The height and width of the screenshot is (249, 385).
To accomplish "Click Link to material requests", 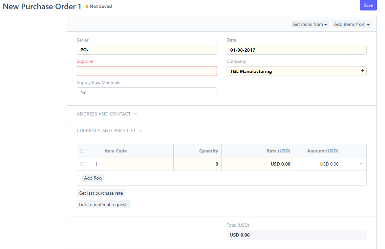I will click(103, 204).
